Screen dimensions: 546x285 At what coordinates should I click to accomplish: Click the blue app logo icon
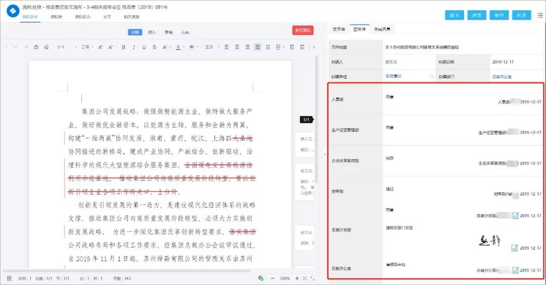[x=13, y=11]
